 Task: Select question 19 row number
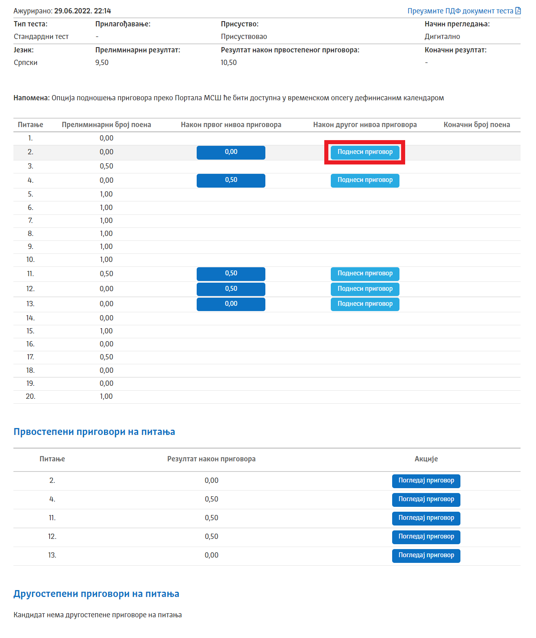(x=30, y=383)
